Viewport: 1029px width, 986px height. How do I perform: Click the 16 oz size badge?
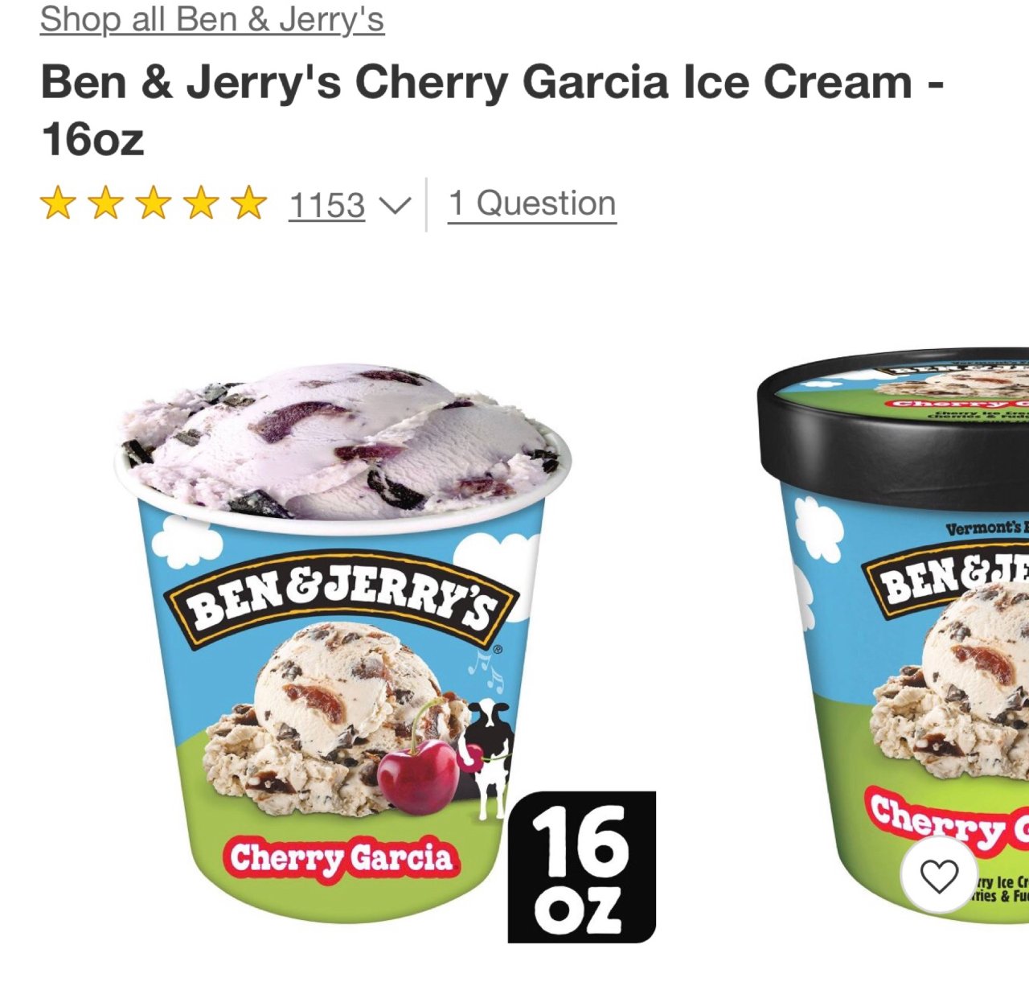582,867
